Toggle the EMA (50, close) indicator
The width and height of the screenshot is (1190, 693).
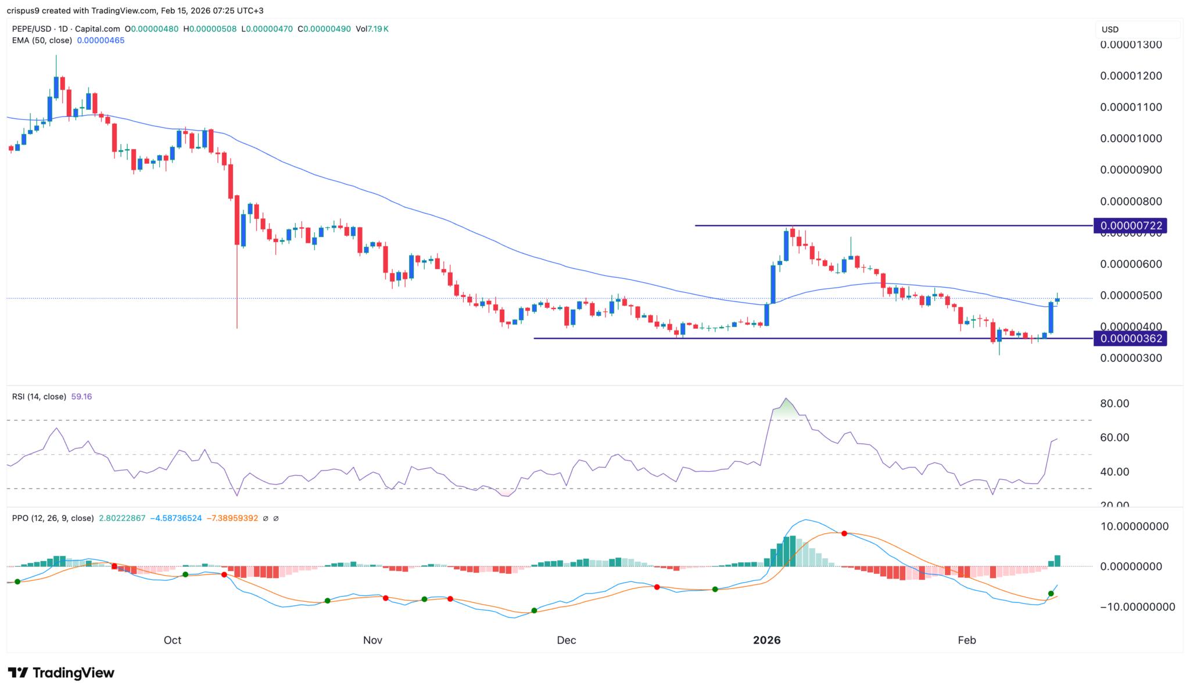pos(41,41)
